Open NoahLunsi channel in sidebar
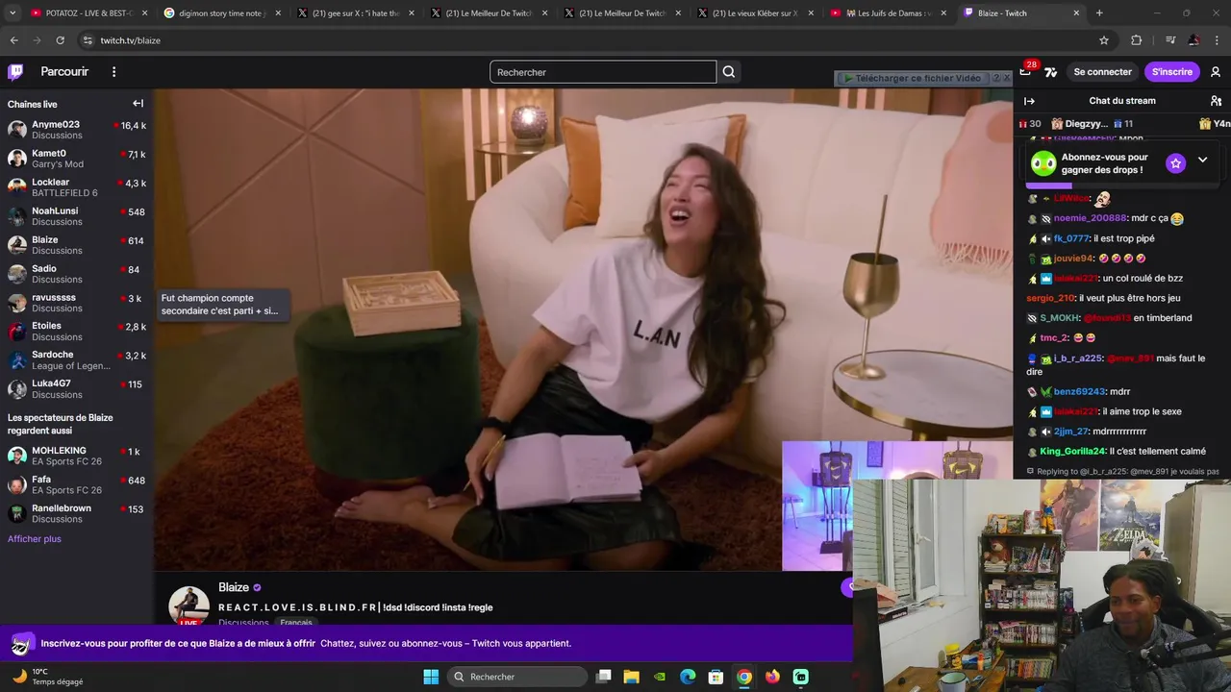This screenshot has width=1231, height=692. (77, 216)
